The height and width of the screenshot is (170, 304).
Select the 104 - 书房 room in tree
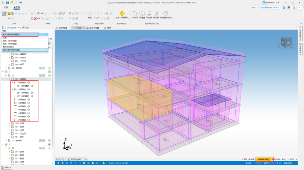(x=19, y=130)
